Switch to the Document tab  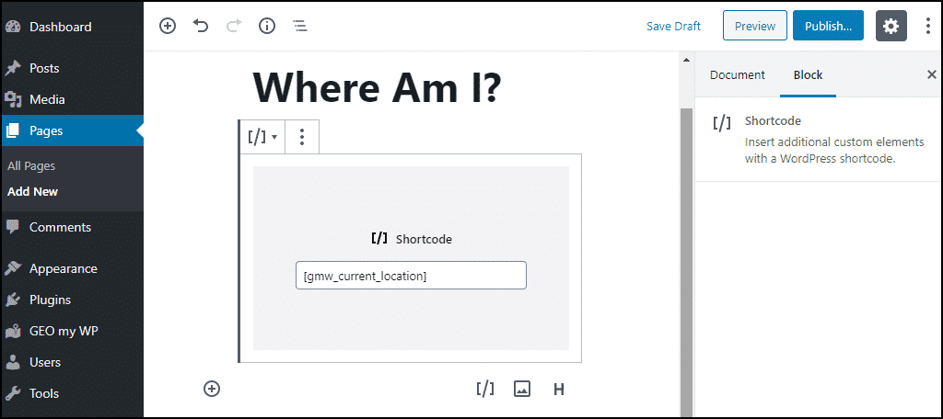[x=738, y=75]
